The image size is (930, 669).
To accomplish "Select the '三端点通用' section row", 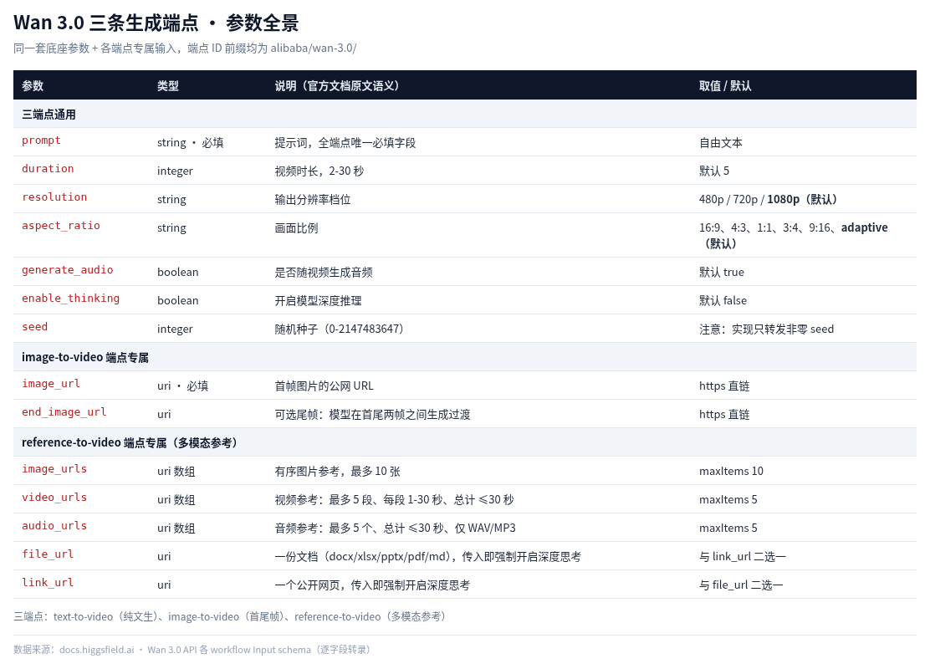I will (465, 114).
